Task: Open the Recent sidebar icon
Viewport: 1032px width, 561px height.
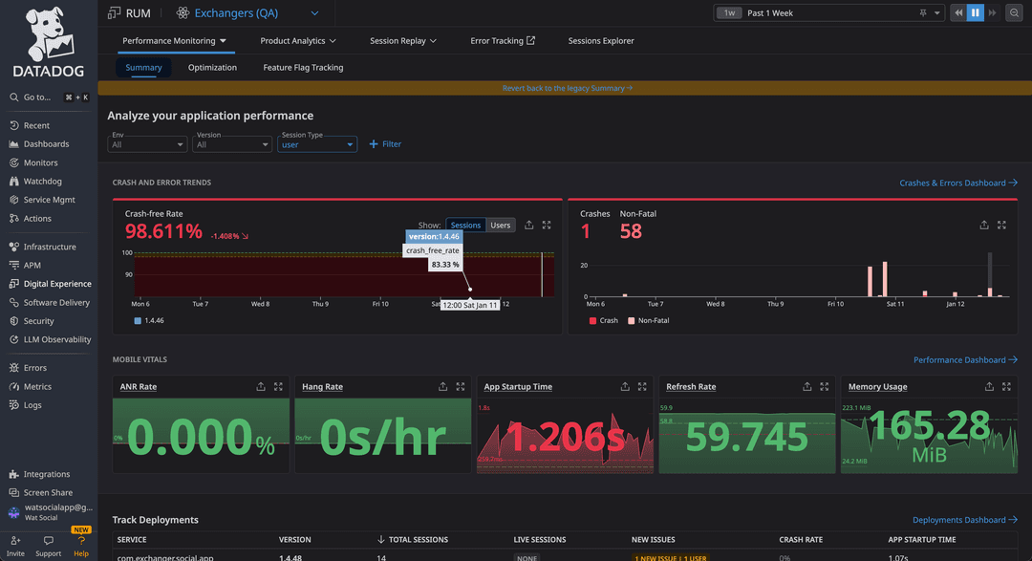Action: click(13, 125)
